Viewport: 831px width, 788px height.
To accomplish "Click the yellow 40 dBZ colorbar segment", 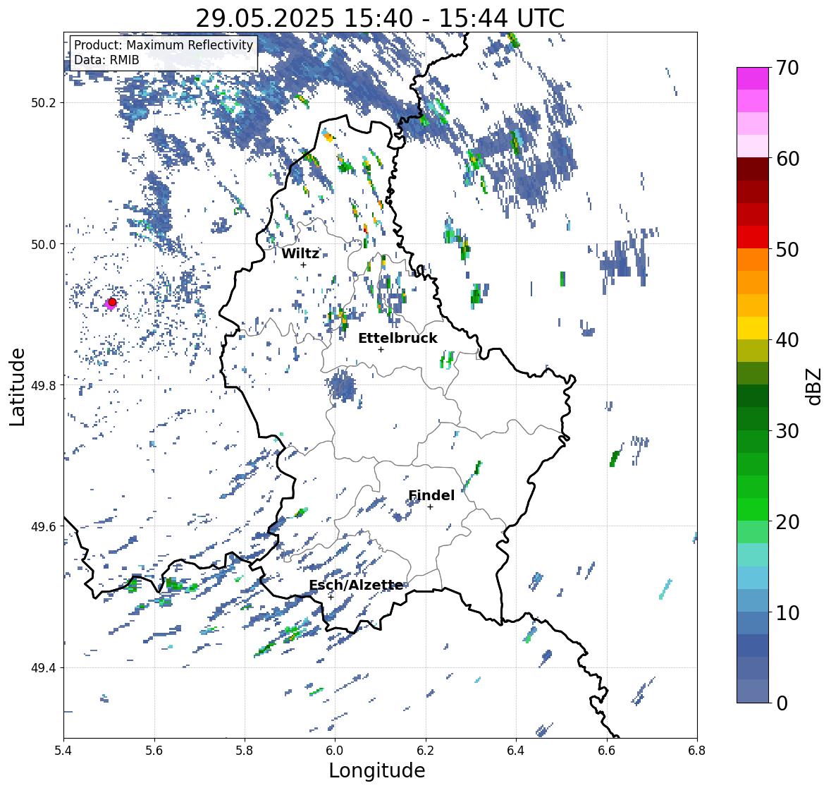I will 753,328.
